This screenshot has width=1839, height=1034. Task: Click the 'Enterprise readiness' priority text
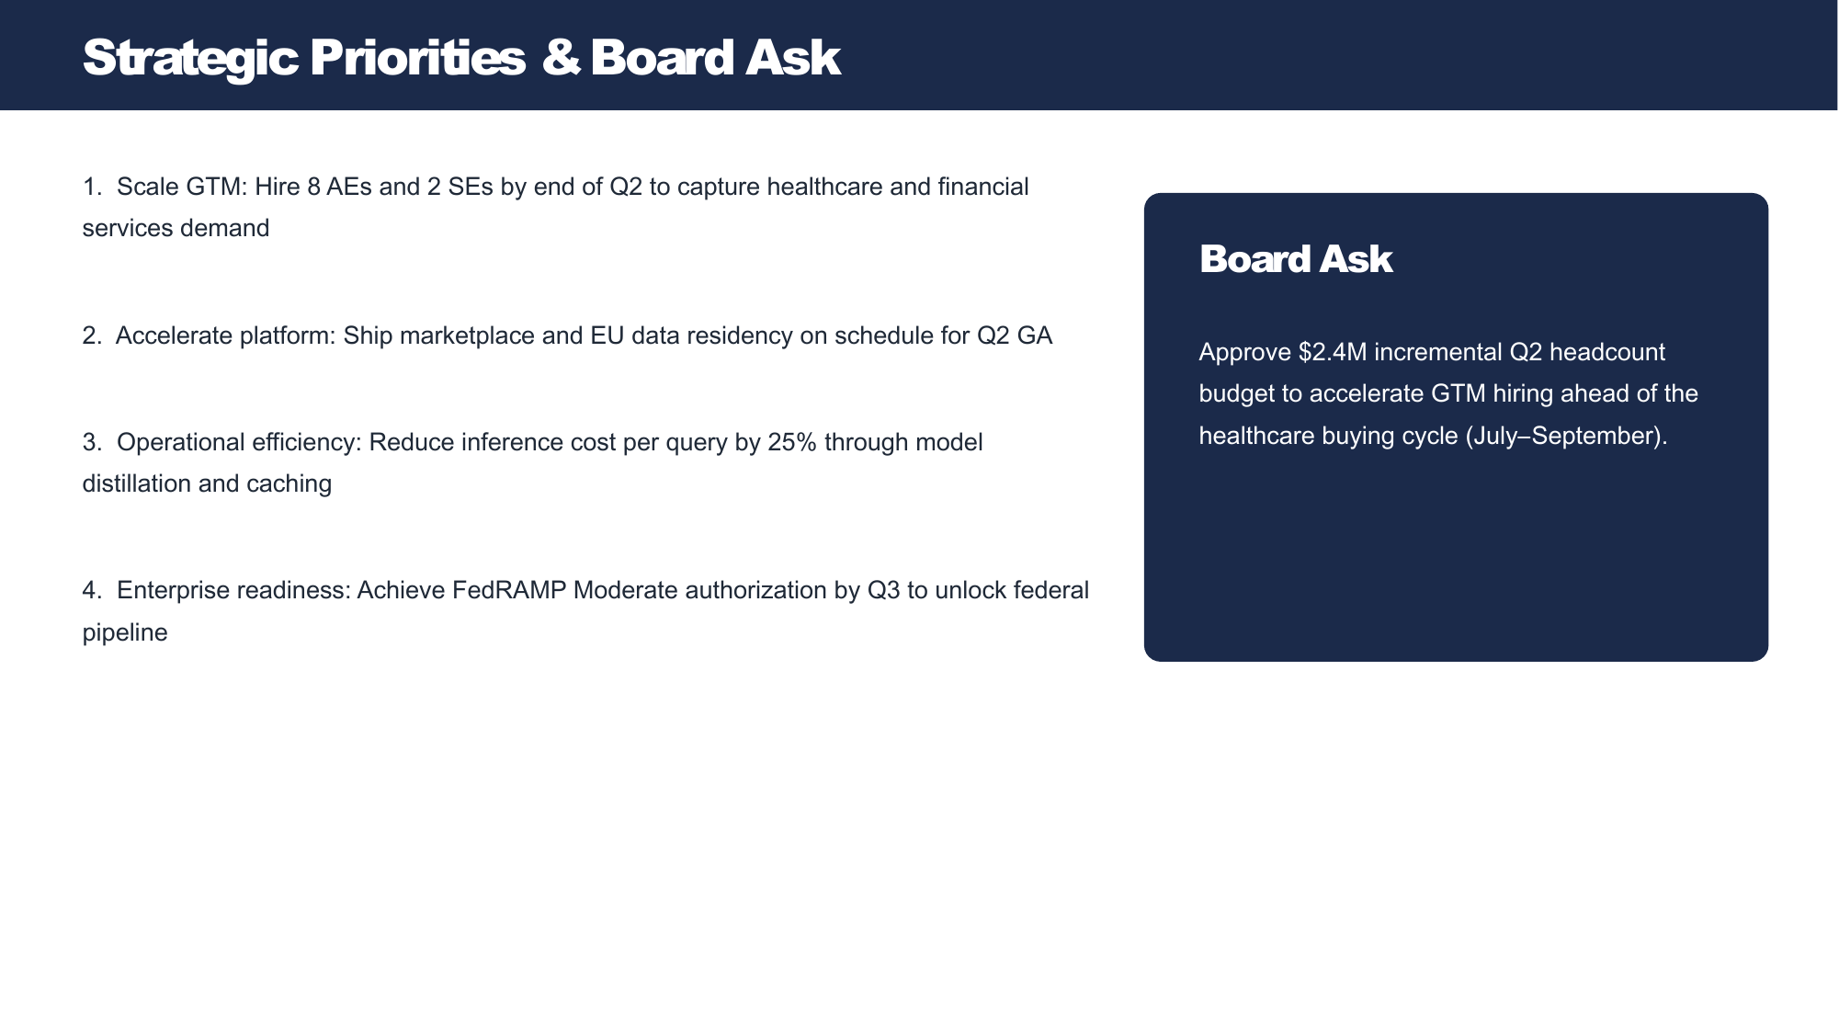[585, 610]
